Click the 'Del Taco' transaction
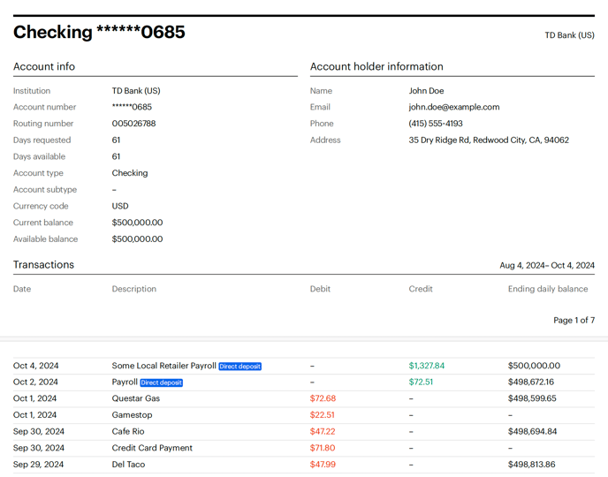The image size is (608, 477). (x=128, y=465)
